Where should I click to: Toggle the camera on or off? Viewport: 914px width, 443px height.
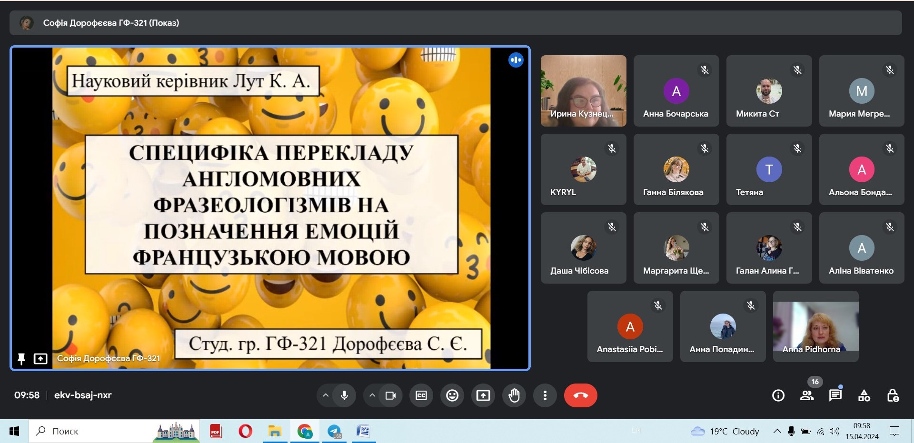[x=390, y=395]
